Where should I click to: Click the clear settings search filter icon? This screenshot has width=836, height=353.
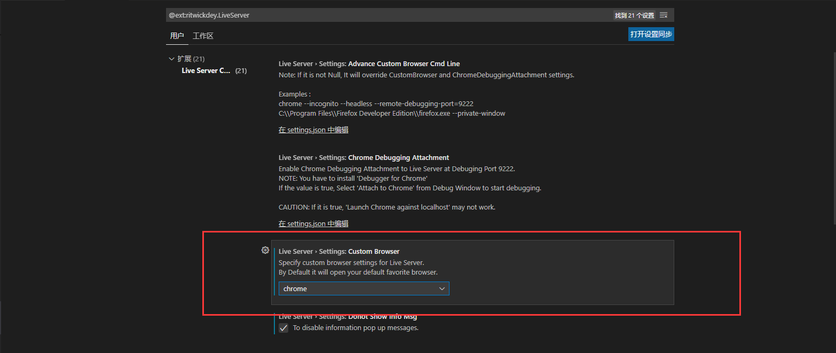[x=664, y=15]
